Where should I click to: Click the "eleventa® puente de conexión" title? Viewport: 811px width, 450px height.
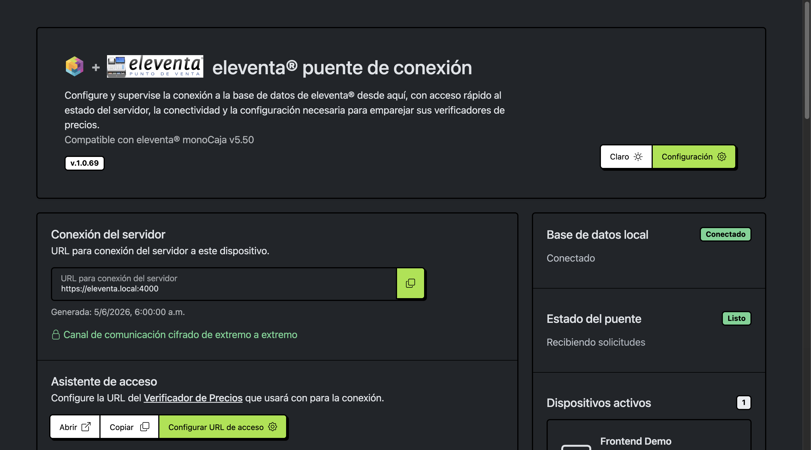coord(342,67)
